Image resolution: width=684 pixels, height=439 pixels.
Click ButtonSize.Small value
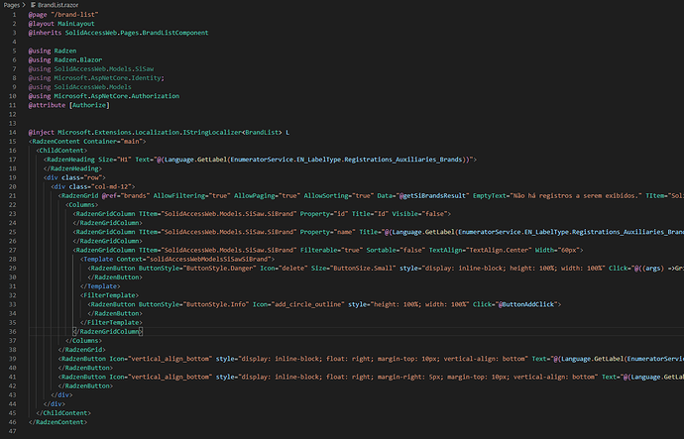(x=363, y=269)
